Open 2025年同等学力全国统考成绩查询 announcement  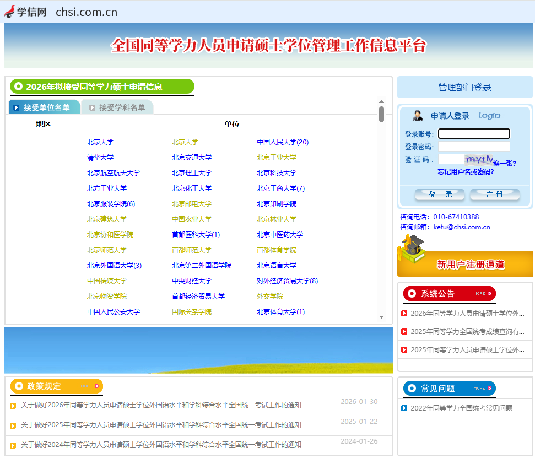coord(467,331)
